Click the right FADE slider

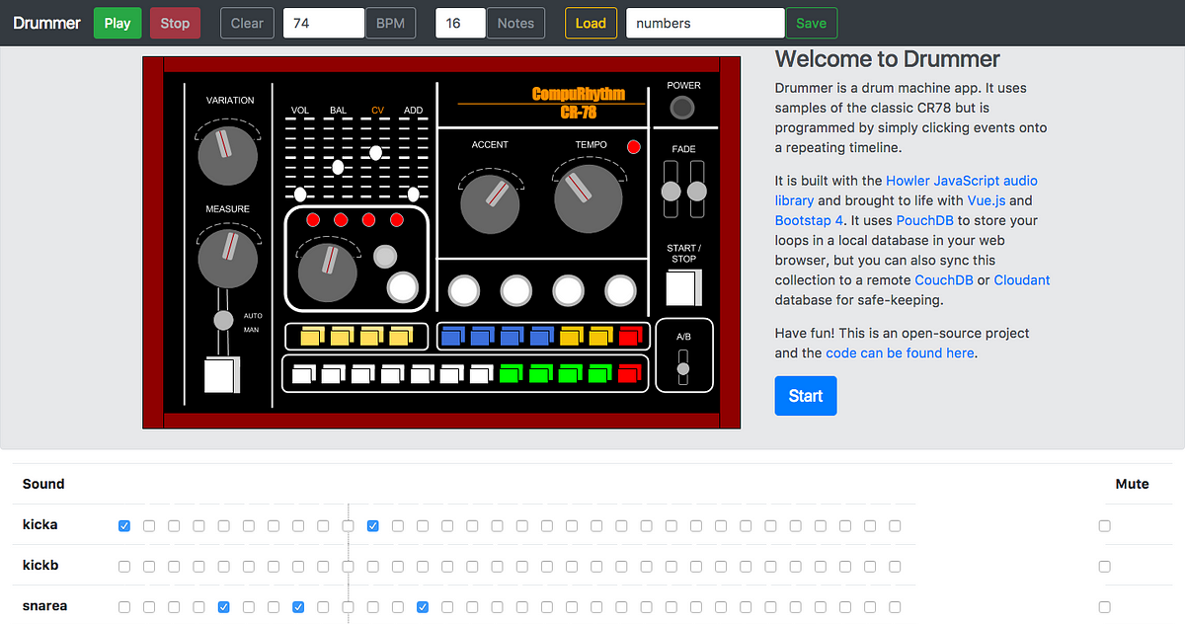coord(697,191)
